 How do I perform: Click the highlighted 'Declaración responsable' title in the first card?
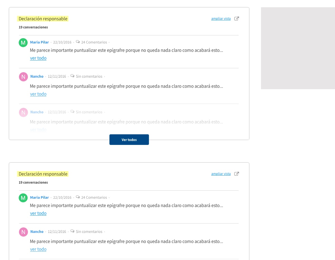[43, 19]
